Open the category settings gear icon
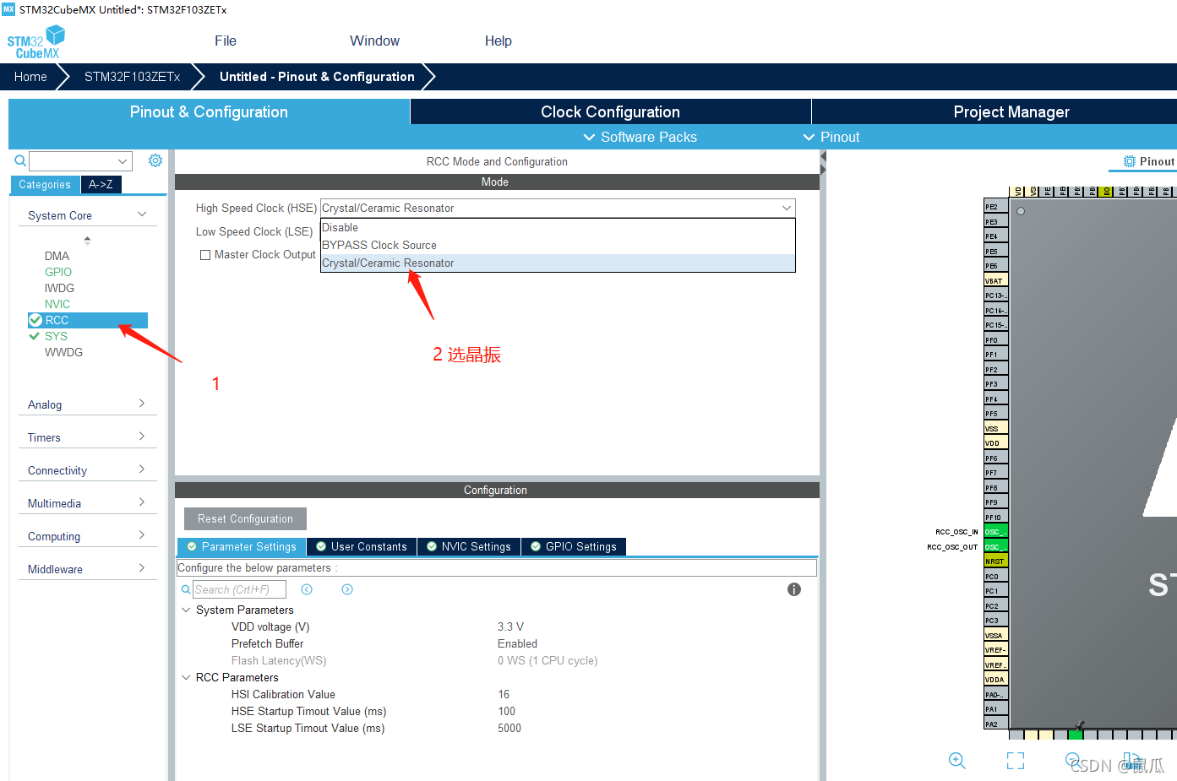 (155, 160)
